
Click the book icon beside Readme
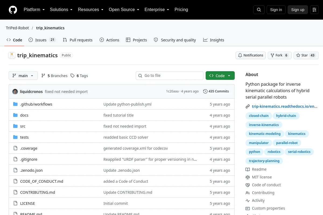pos(248,169)
